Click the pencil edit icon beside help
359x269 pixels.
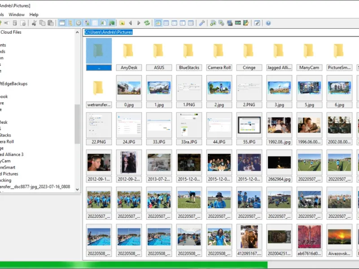point(257,23)
